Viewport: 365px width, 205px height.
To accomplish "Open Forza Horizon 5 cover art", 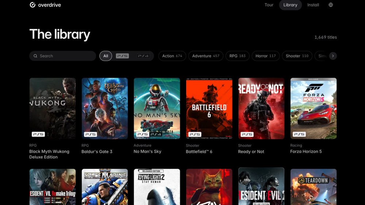I will point(313,109).
